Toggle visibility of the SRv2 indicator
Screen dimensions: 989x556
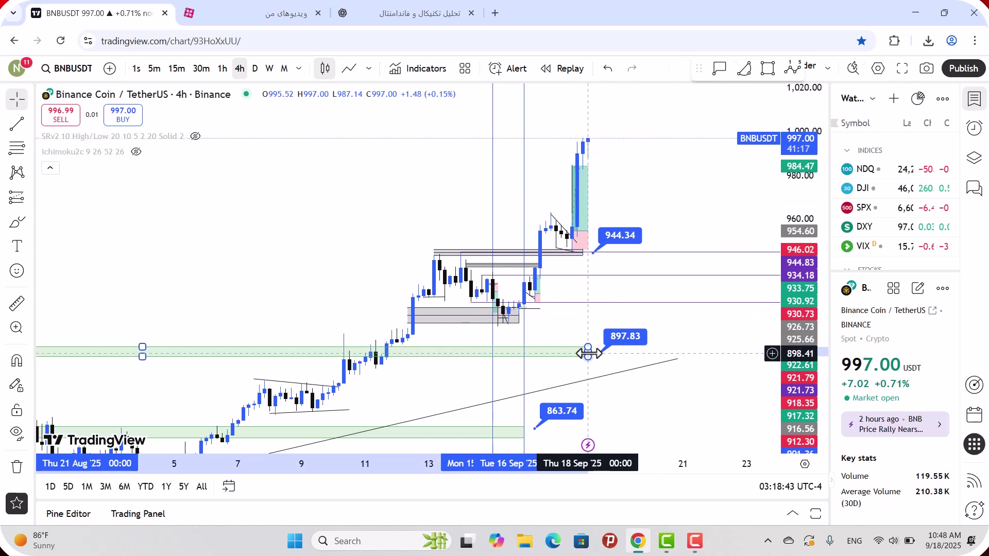[195, 136]
